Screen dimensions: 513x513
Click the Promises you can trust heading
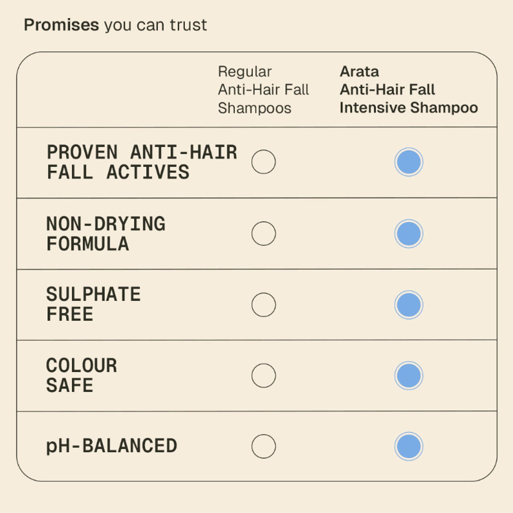[x=115, y=25]
